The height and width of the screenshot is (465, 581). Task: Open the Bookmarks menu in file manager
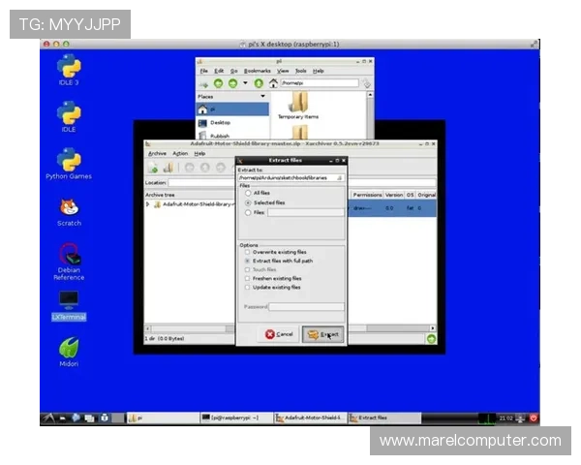(257, 71)
